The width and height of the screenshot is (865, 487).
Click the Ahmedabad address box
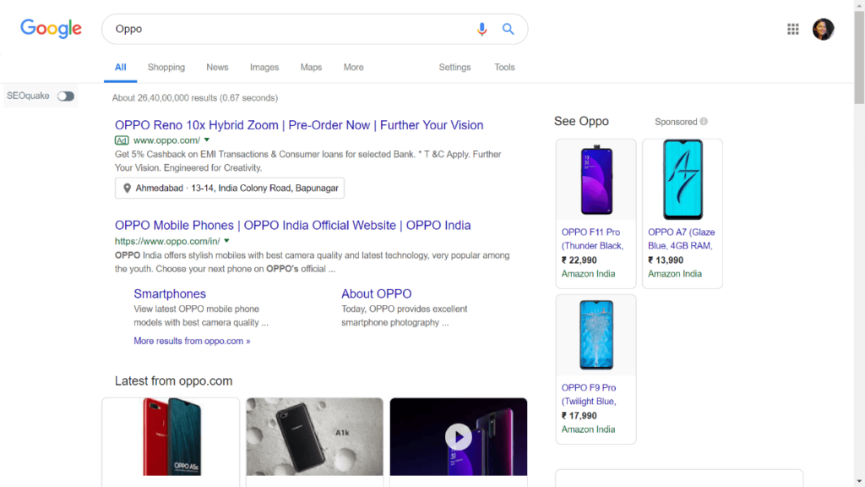[x=230, y=189]
